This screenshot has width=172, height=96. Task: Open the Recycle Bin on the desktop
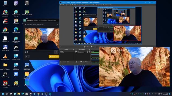tap(5, 3)
